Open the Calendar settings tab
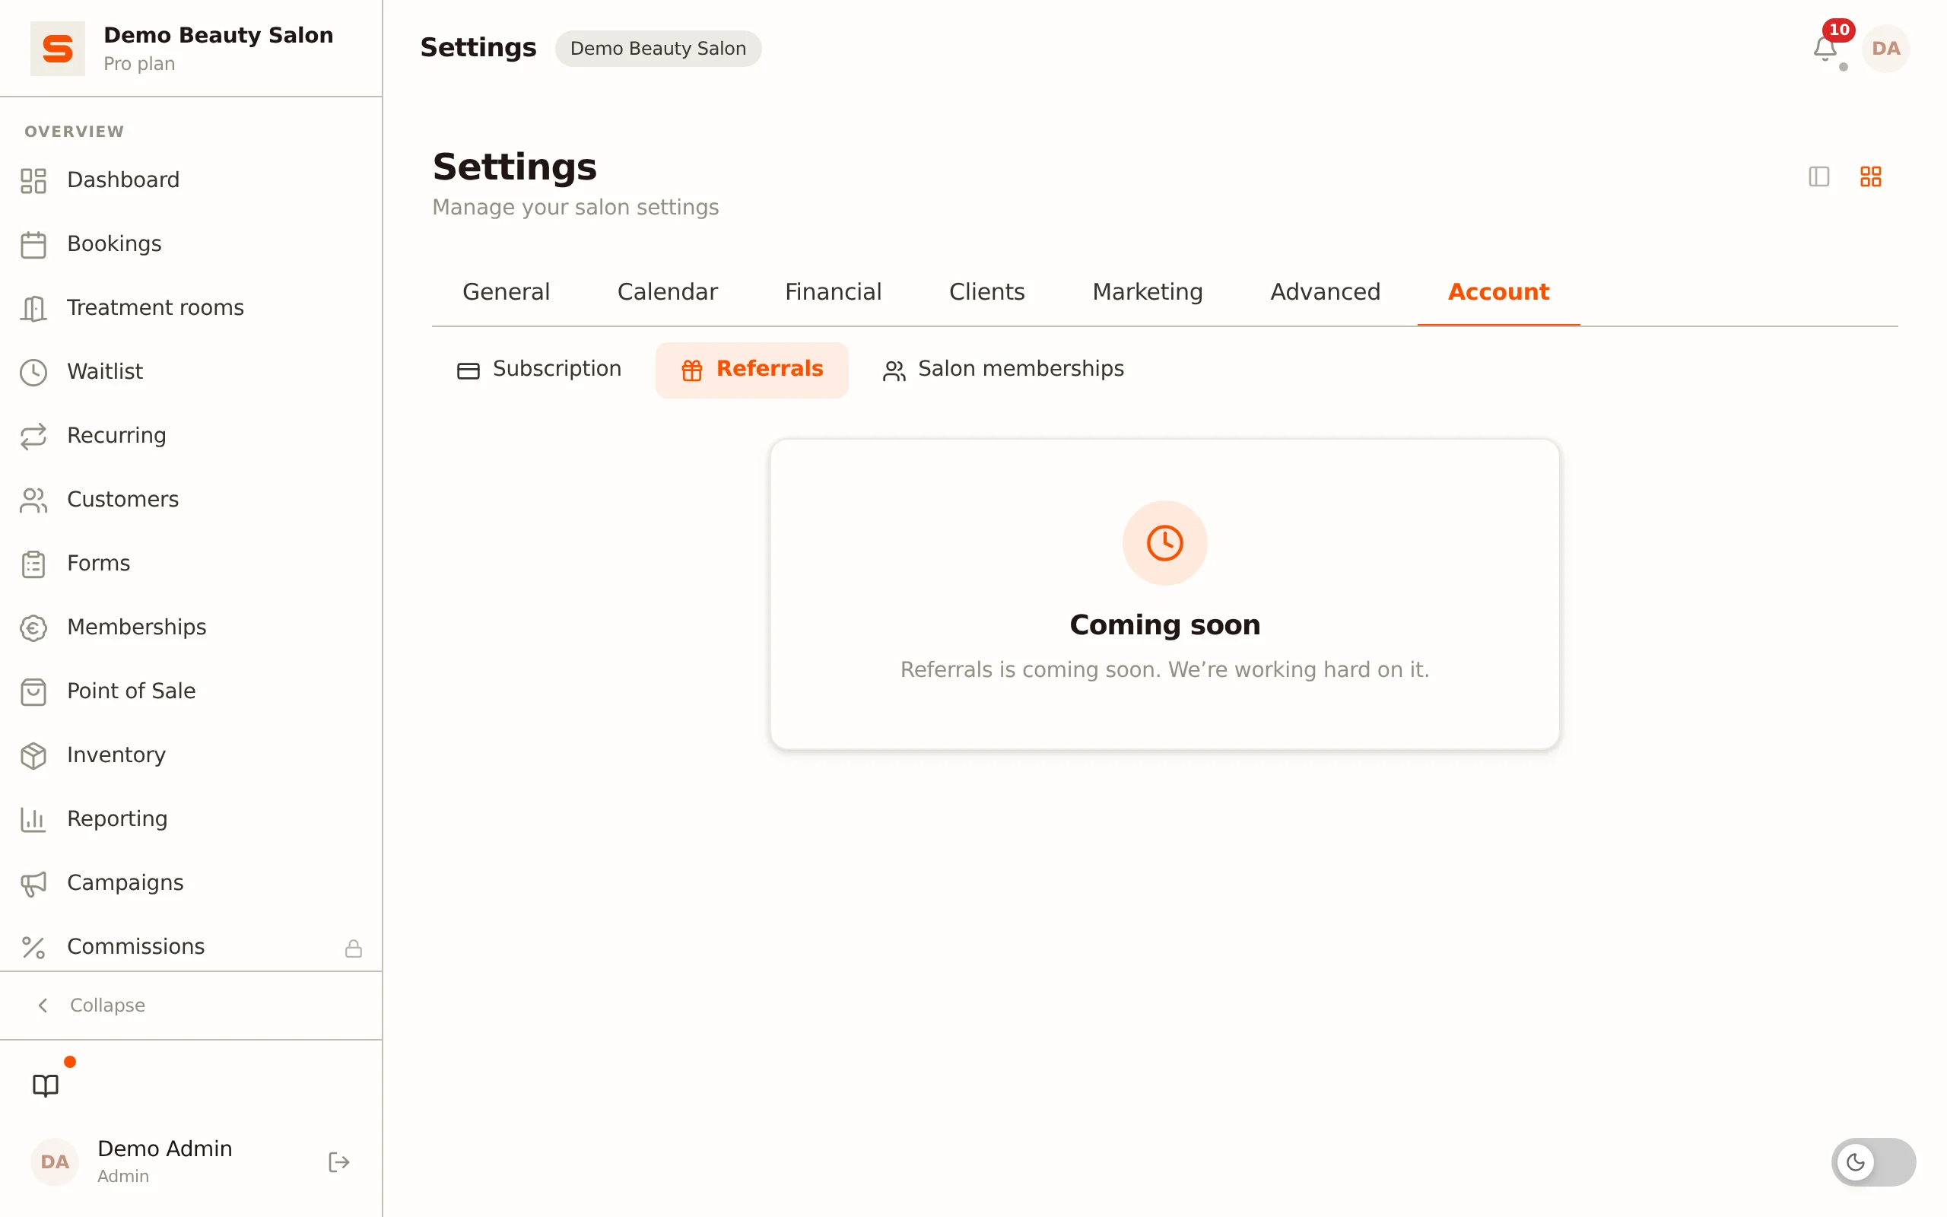Viewport: 1947px width, 1217px height. point(667,291)
